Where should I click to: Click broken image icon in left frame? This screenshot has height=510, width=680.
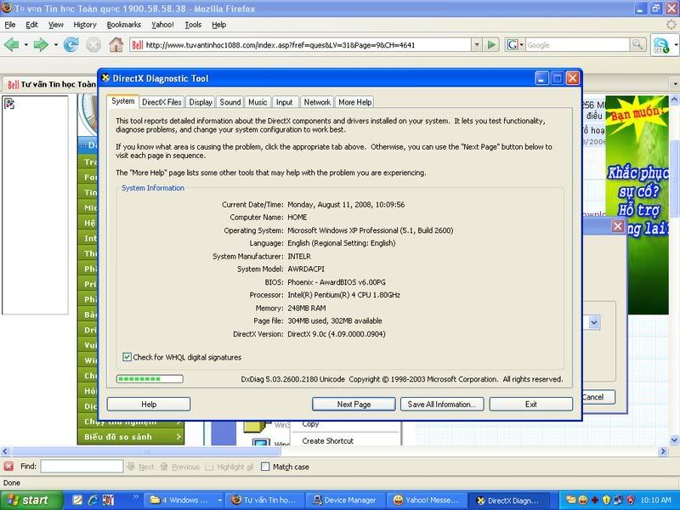pos(9,104)
